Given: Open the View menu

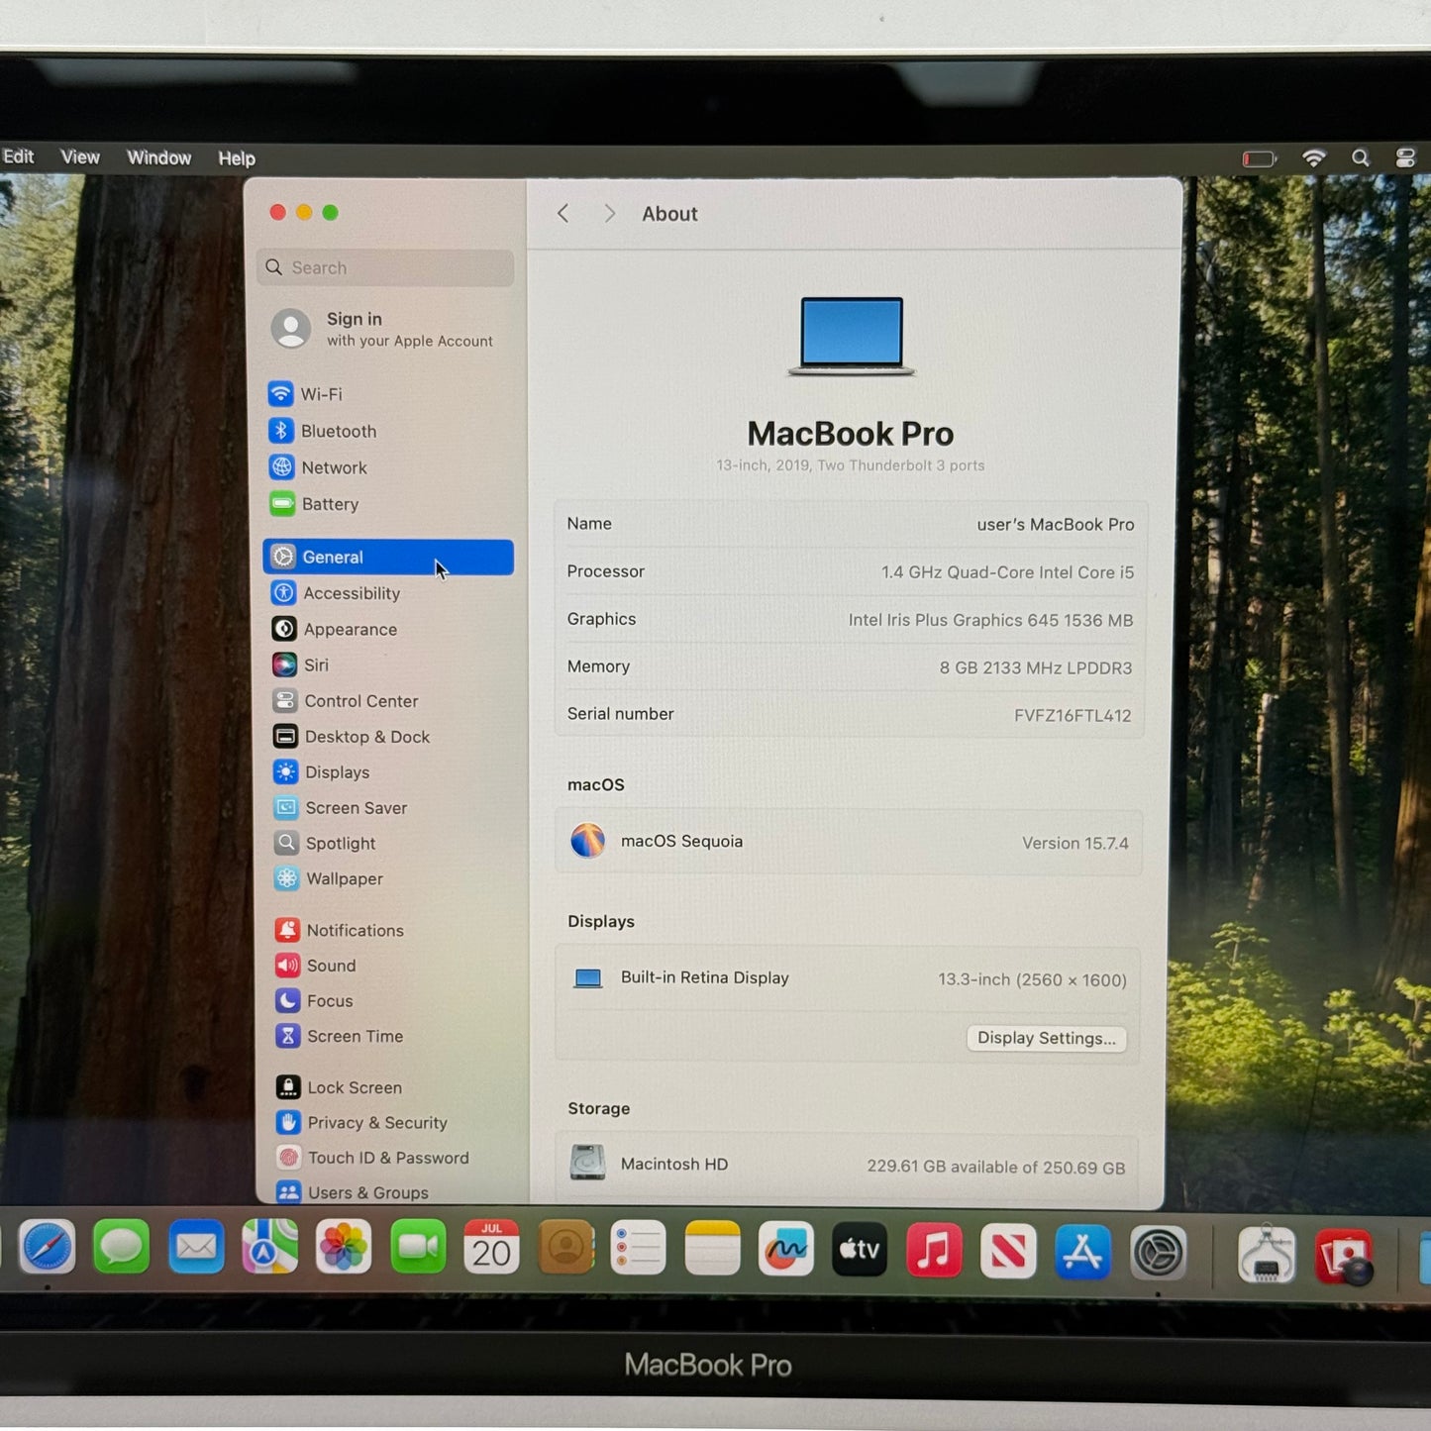Looking at the screenshot, I should pyautogui.click(x=80, y=157).
